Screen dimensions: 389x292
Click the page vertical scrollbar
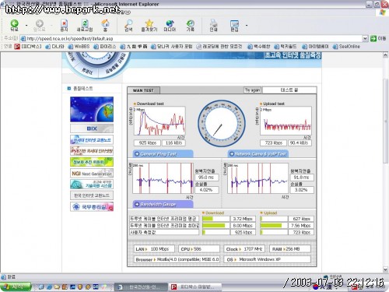pyautogui.click(x=385, y=162)
